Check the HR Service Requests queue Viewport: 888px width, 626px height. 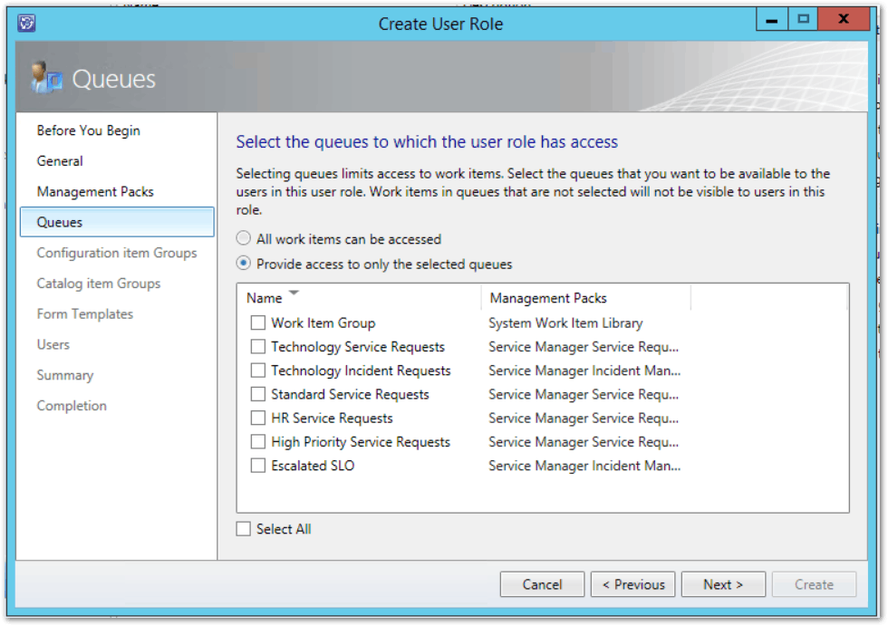coord(258,418)
